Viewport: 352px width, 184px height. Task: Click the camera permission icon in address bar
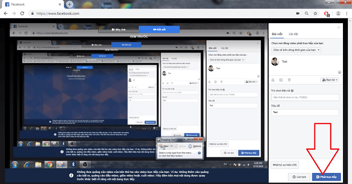(298, 14)
